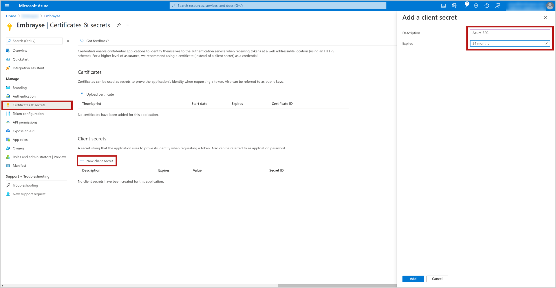Click client secrets Description column header
556x288 pixels.
point(91,170)
